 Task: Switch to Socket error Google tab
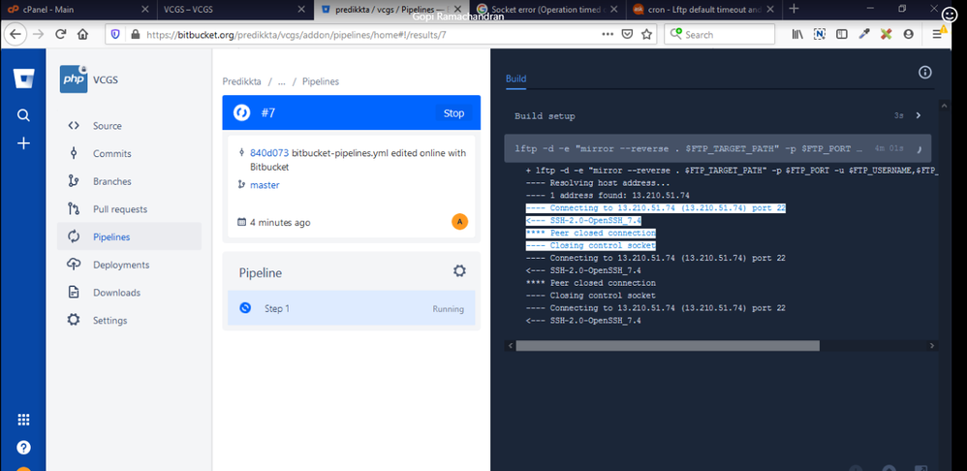(547, 9)
